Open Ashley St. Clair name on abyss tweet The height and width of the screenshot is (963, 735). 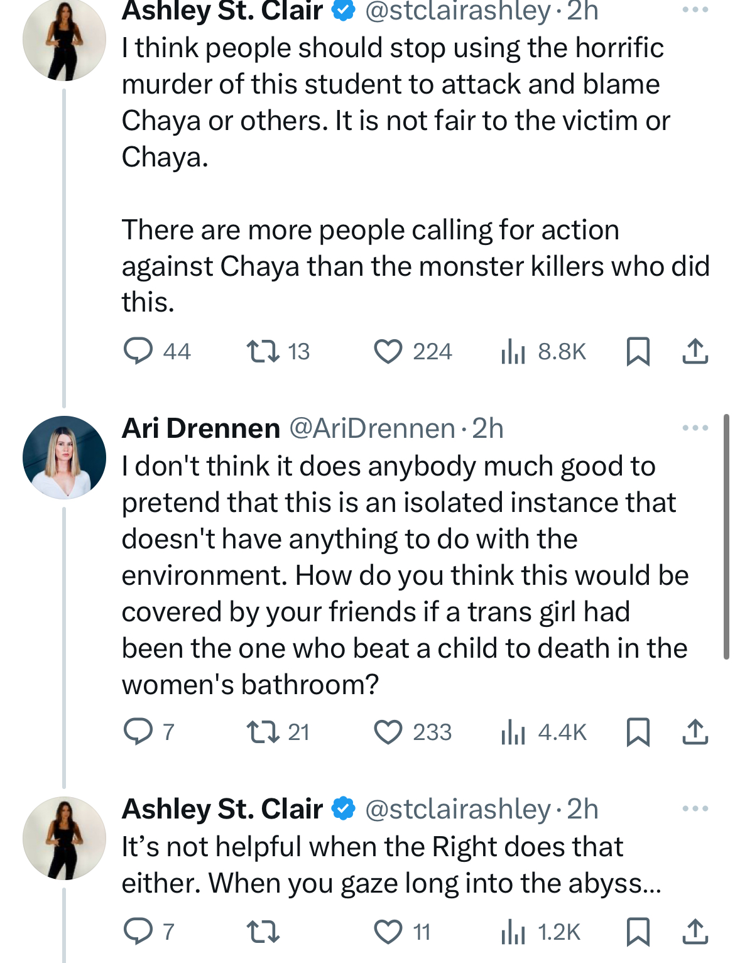[222, 809]
